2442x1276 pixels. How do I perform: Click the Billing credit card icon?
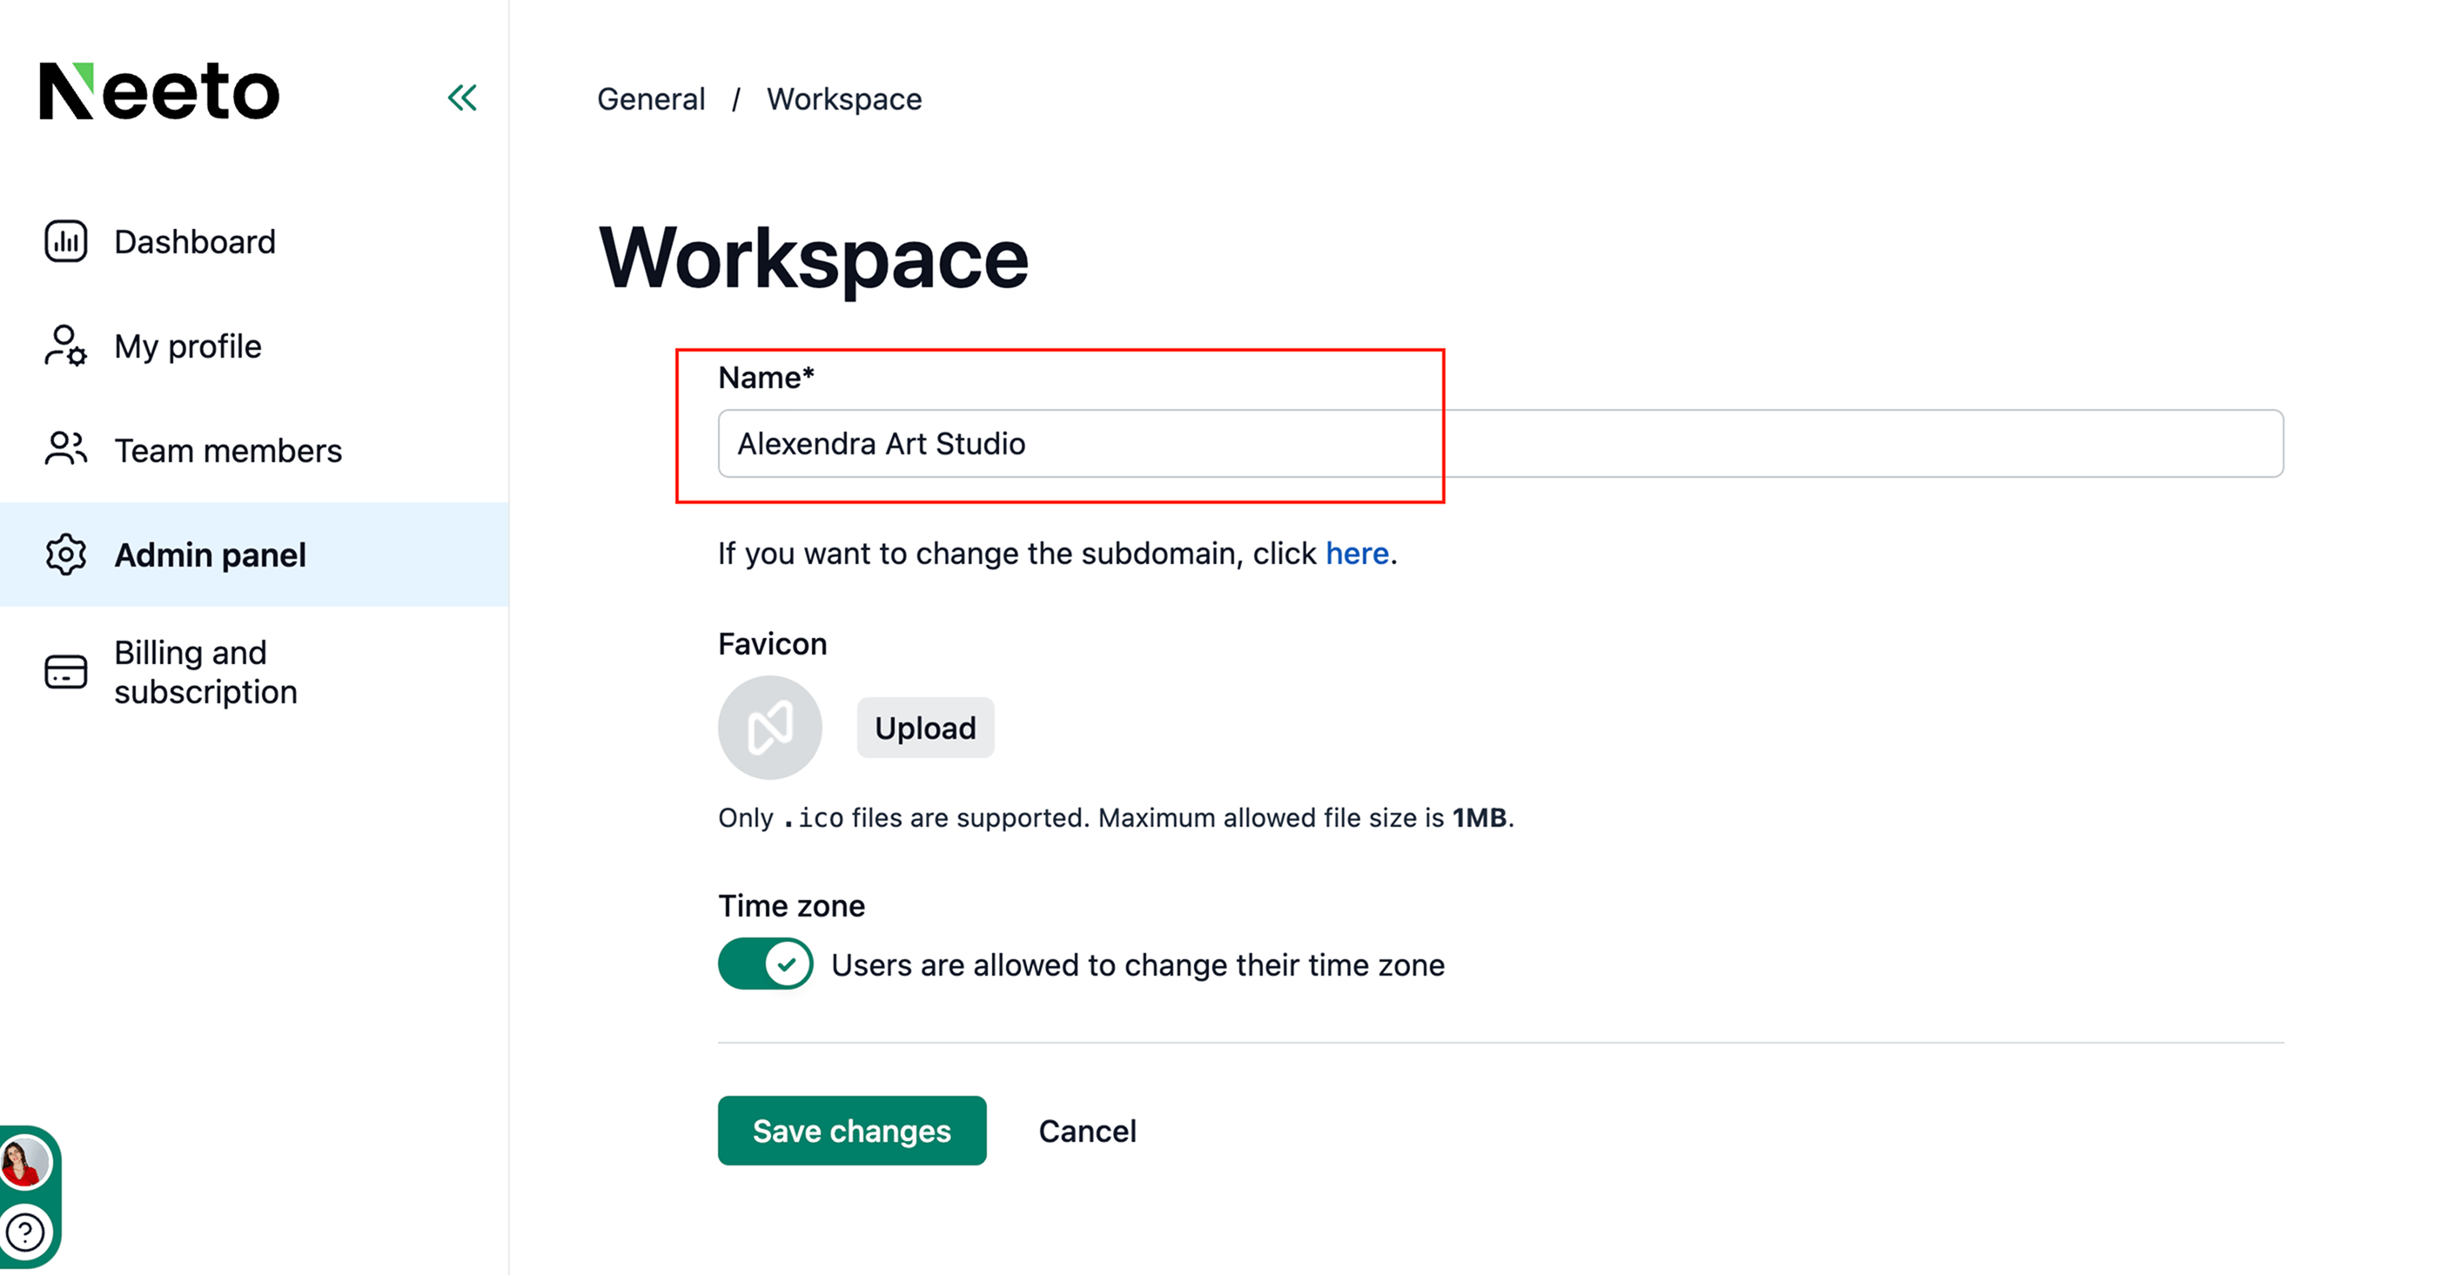[65, 672]
